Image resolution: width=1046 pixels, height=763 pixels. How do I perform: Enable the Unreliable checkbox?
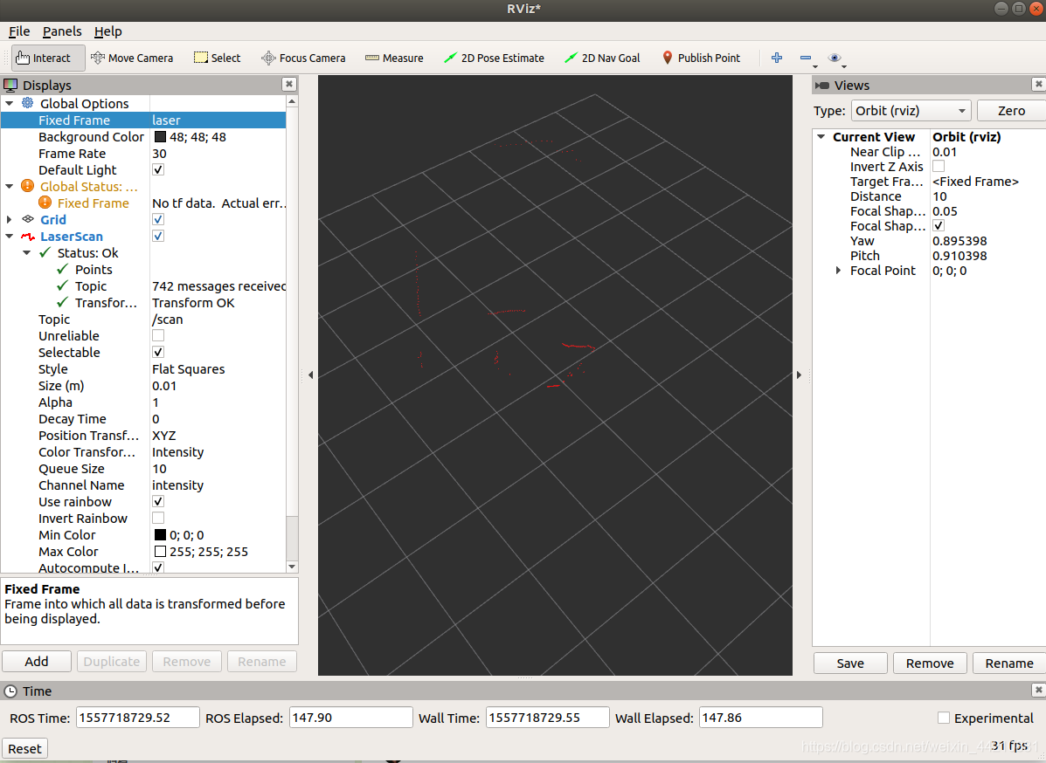point(158,335)
